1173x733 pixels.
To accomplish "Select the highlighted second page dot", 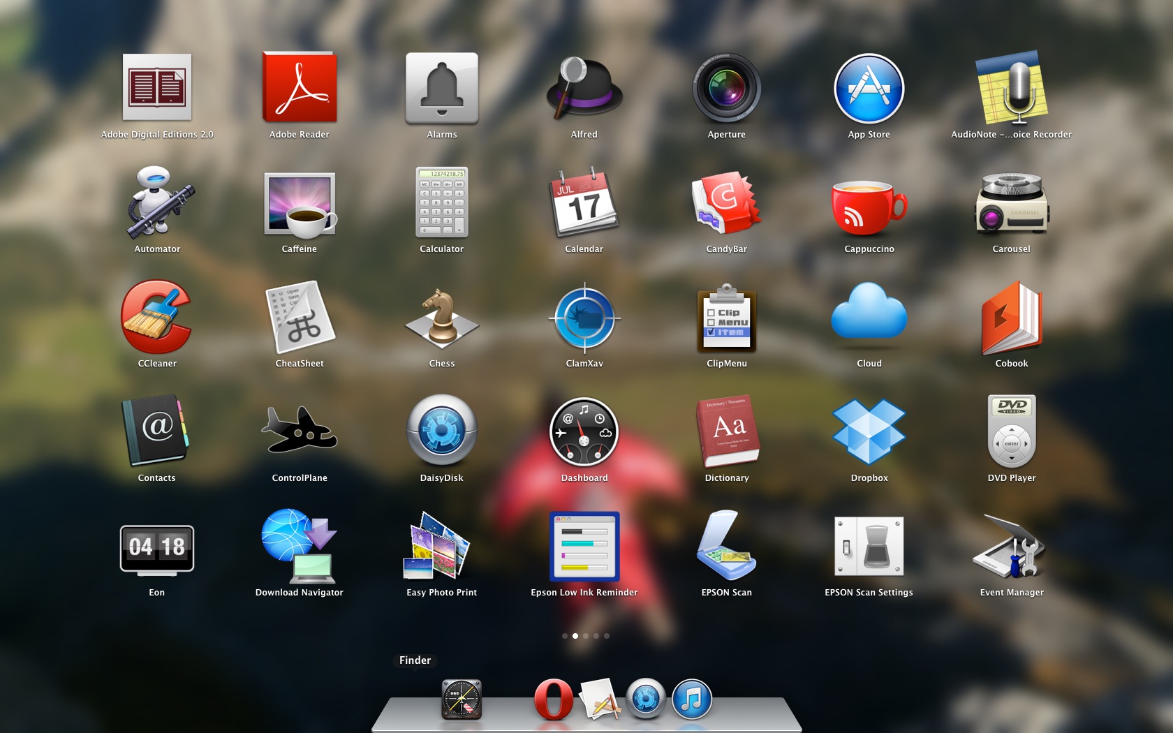I will pos(575,636).
